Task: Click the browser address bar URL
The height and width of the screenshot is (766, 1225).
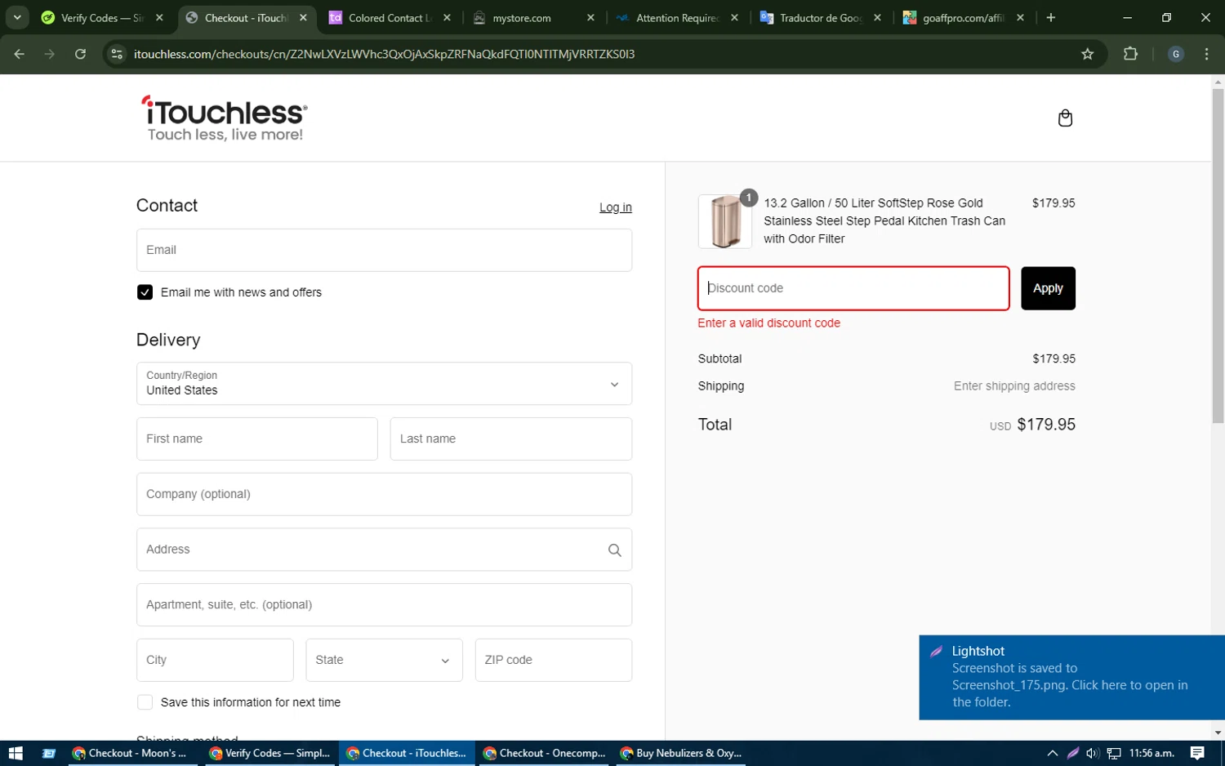Action: 384,54
